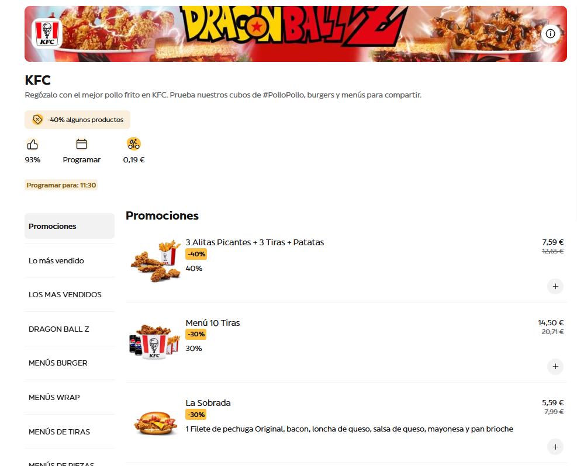
Task: Click the -40% algunos productos promo badge
Action: point(77,120)
